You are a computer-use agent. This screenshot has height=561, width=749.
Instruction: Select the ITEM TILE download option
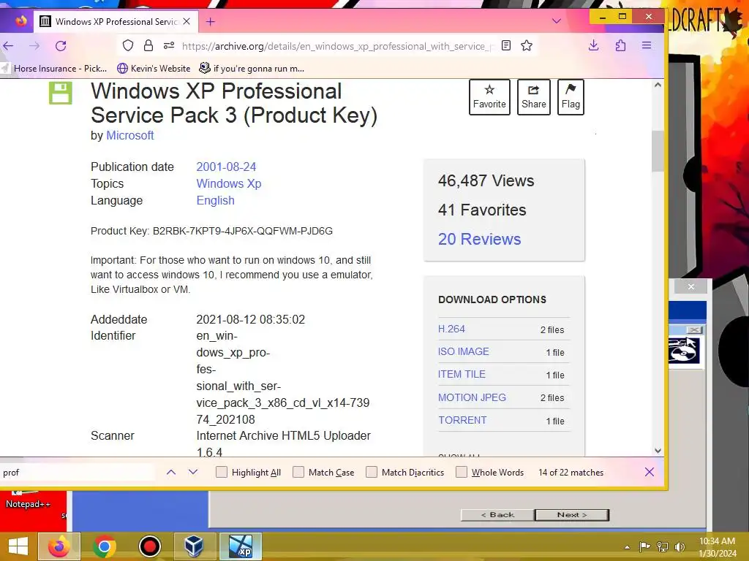[x=462, y=375]
